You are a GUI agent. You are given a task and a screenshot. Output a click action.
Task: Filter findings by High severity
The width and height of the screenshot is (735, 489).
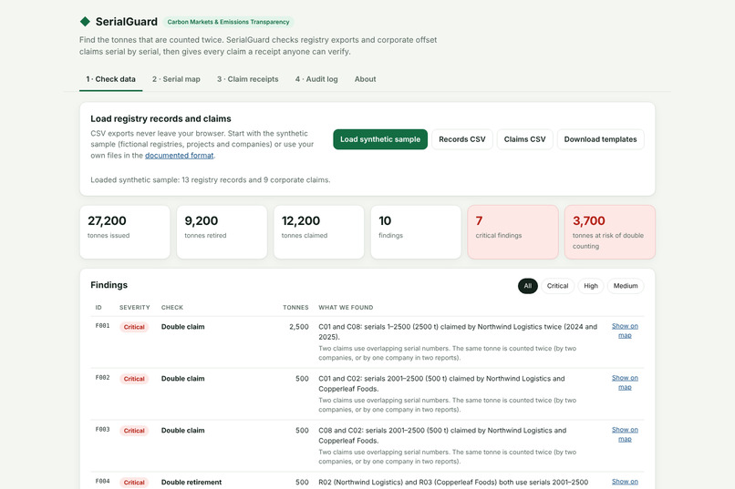click(591, 286)
